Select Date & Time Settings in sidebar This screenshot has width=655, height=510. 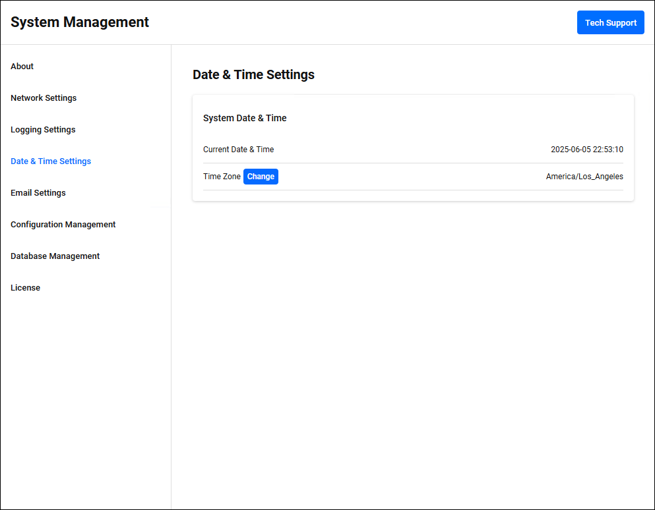coord(51,161)
